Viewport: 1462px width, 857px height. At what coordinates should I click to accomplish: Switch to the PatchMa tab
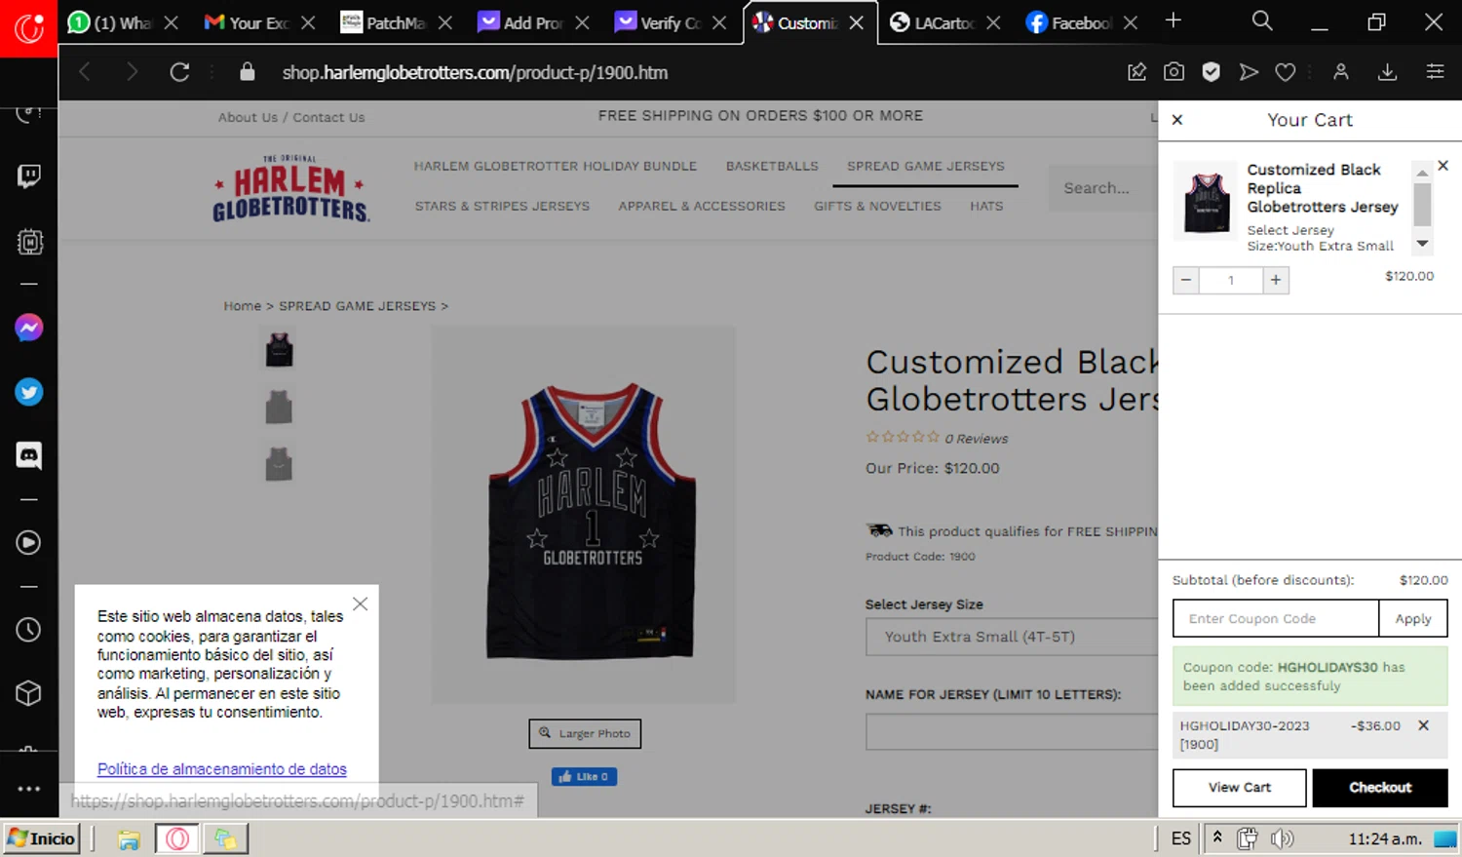pos(396,22)
